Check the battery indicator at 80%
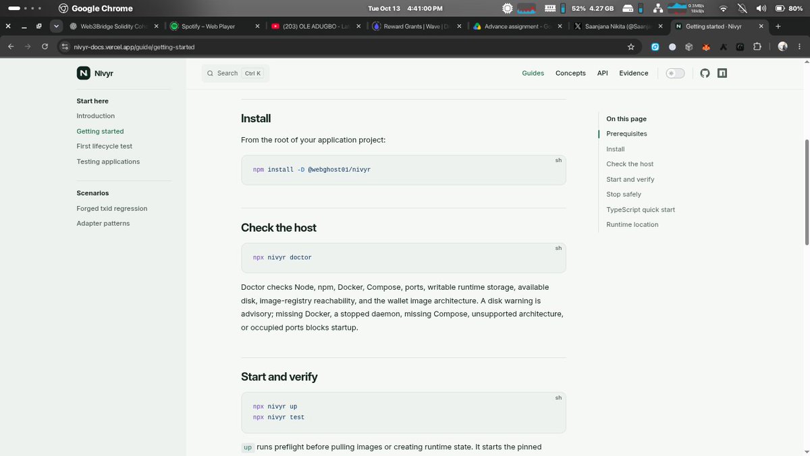810x456 pixels. pos(788,9)
